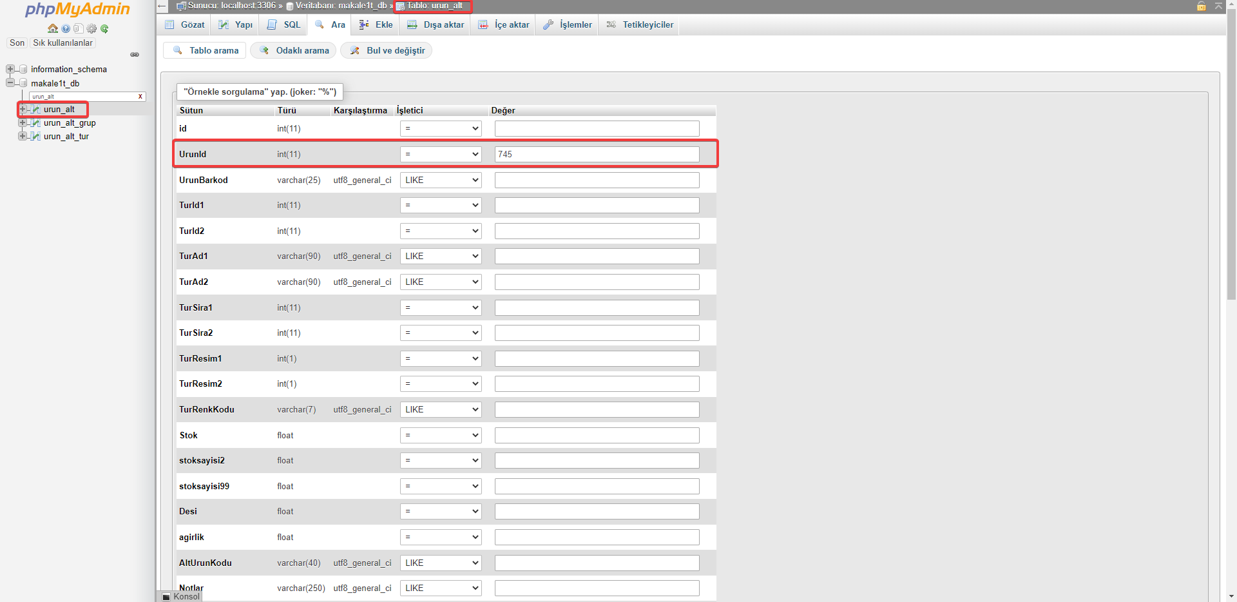Click table structure icon beside urun_alt
Image resolution: width=1237 pixels, height=602 pixels.
click(x=36, y=110)
